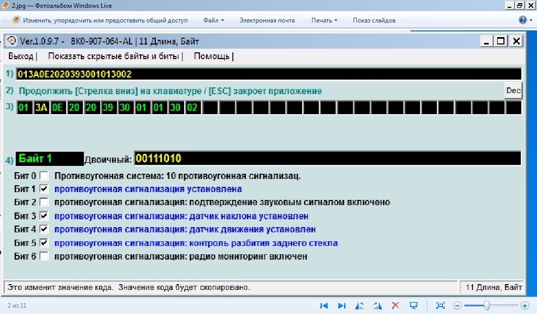Enable the Бит 2 checkbox
Screen dimensions: 537x314
pyautogui.click(x=44, y=202)
